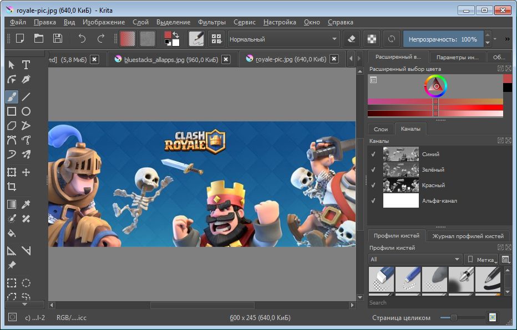Activate the Eraser mode icon

coord(351,39)
